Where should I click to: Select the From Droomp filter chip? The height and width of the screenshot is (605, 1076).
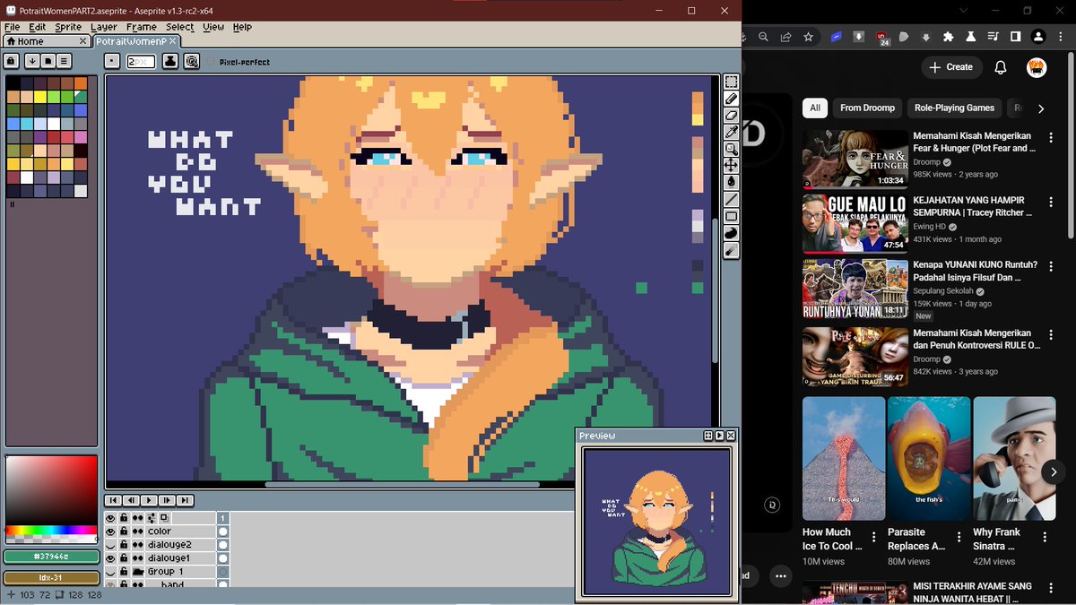867,108
